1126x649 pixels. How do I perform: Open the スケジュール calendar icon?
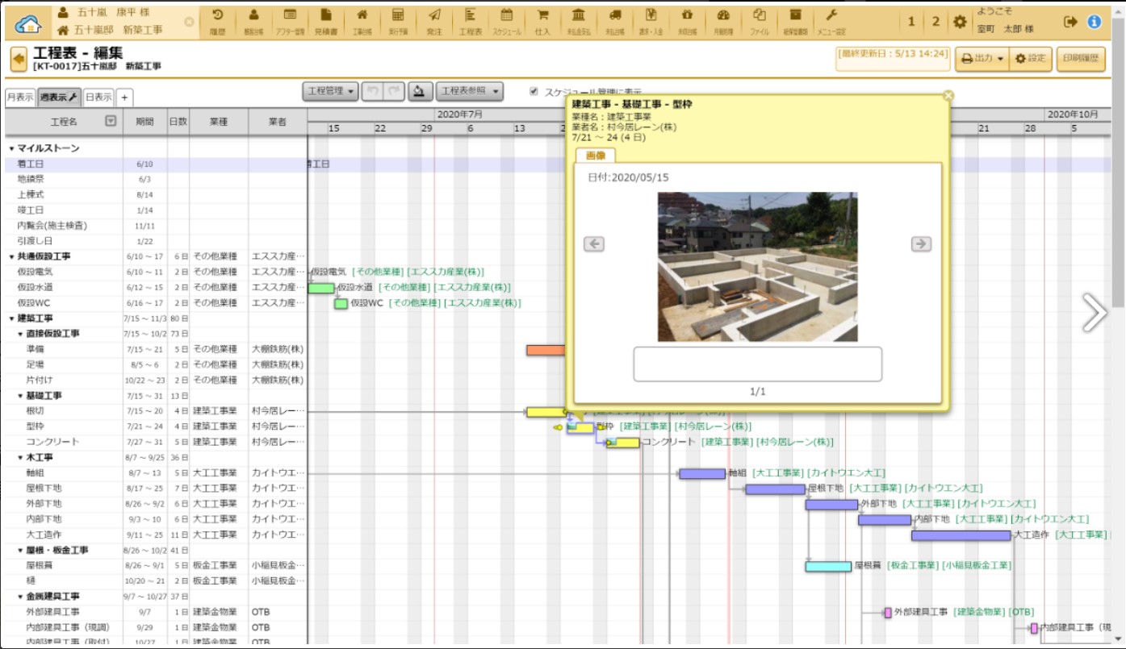point(507,21)
